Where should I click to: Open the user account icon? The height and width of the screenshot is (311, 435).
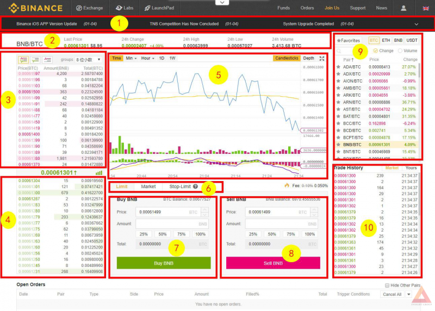point(403,8)
